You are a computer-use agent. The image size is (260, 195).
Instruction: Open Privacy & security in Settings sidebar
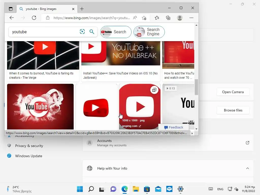pos(29,146)
